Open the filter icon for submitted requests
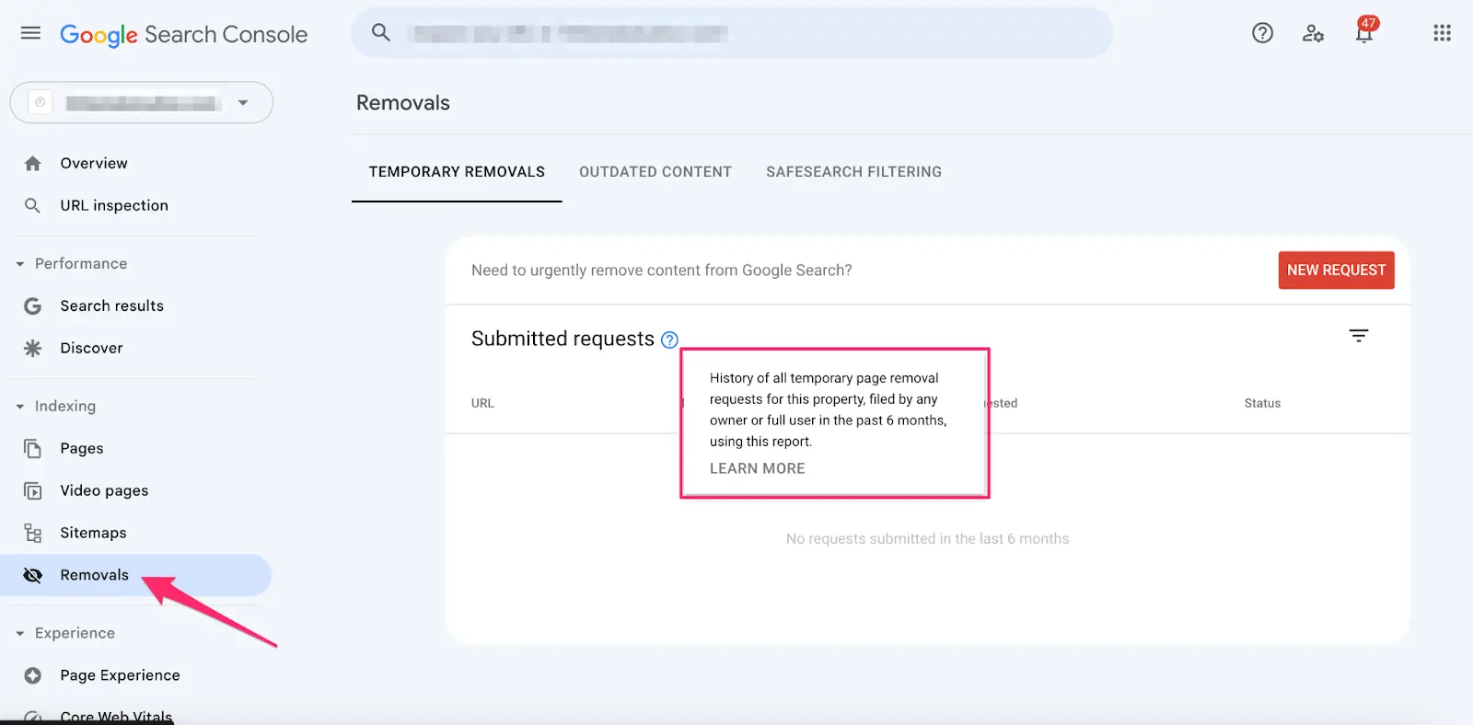The image size is (1473, 725). (1358, 335)
